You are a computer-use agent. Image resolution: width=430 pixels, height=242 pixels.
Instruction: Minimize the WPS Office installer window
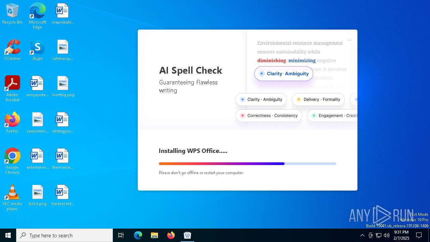pyautogui.click(x=350, y=40)
